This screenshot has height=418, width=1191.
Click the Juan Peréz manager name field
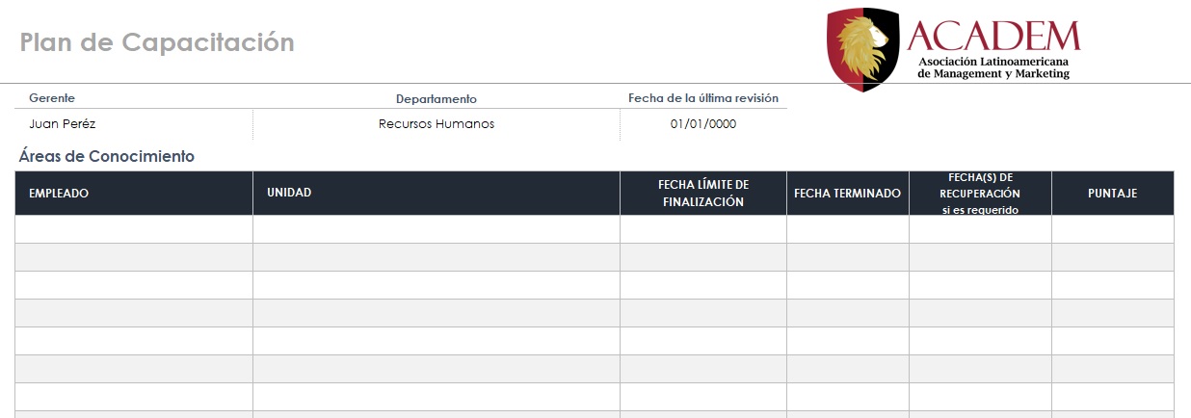pyautogui.click(x=63, y=124)
